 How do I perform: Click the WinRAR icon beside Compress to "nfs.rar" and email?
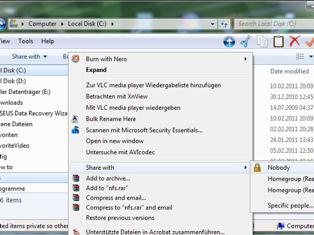click(x=76, y=207)
